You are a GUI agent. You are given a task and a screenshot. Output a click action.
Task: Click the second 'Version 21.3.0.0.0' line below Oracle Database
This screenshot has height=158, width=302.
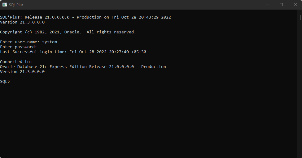[22, 72]
